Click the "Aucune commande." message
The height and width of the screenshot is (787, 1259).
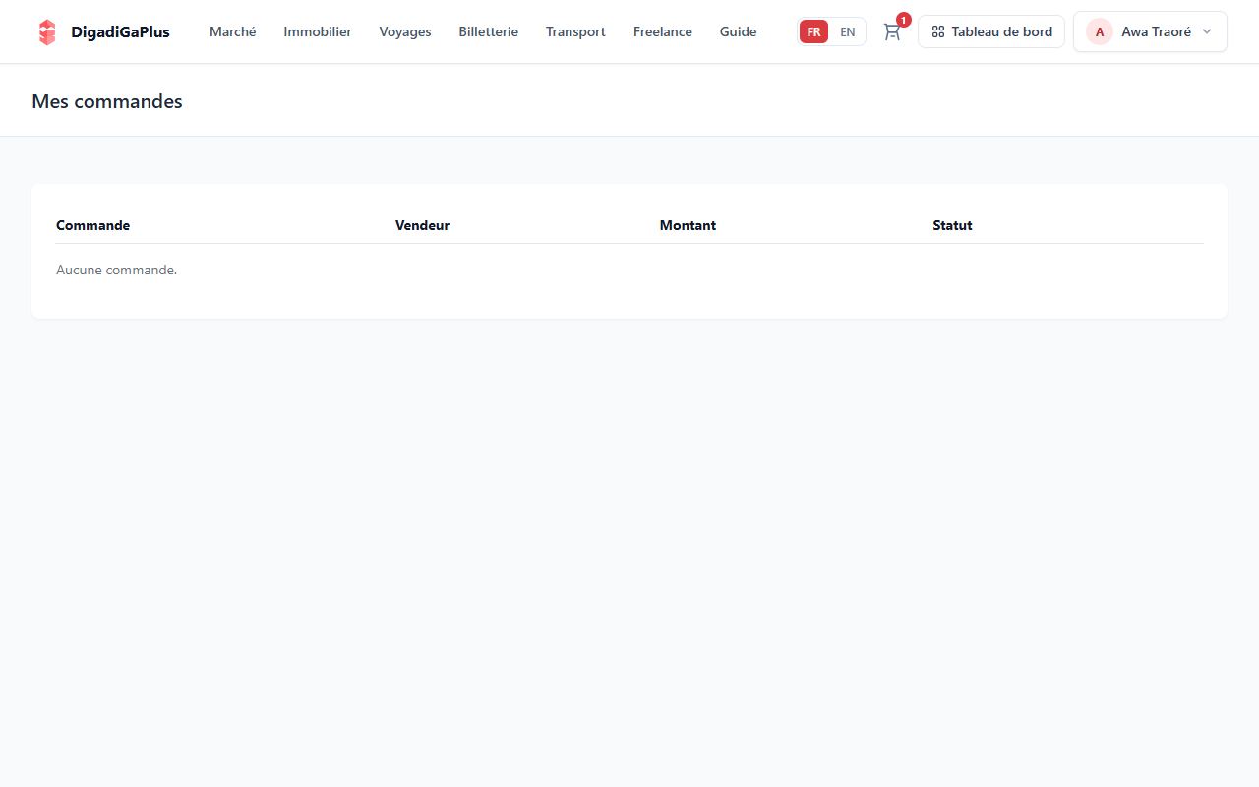116,270
